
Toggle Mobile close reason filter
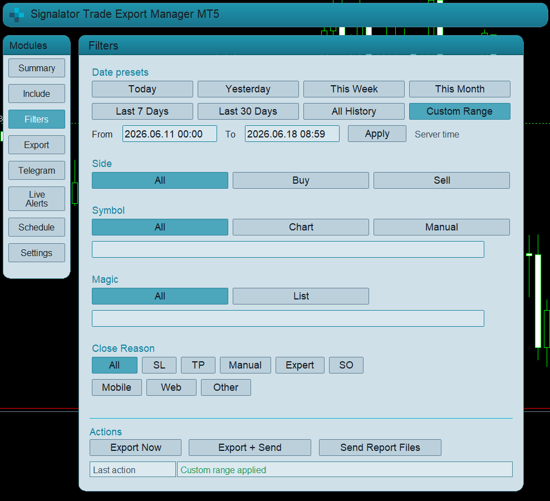tap(117, 387)
